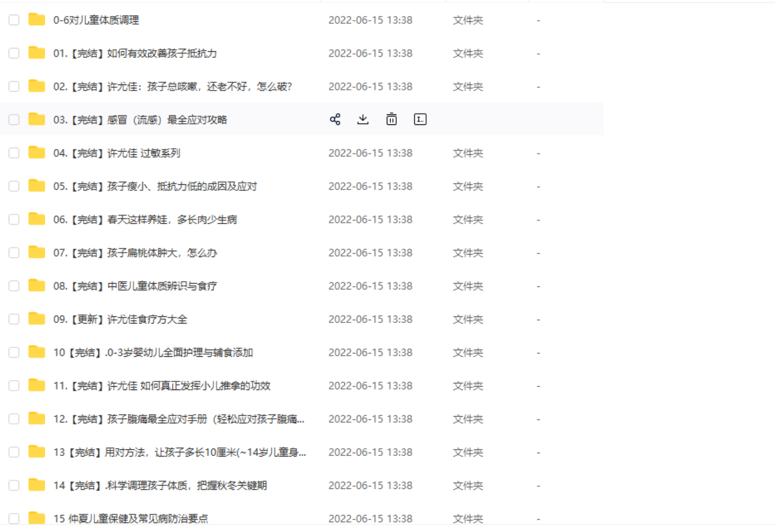Screen dimensions: 775x529
Task: Check the box for 04. 许尤佳 过敏系列
Action: coord(14,153)
